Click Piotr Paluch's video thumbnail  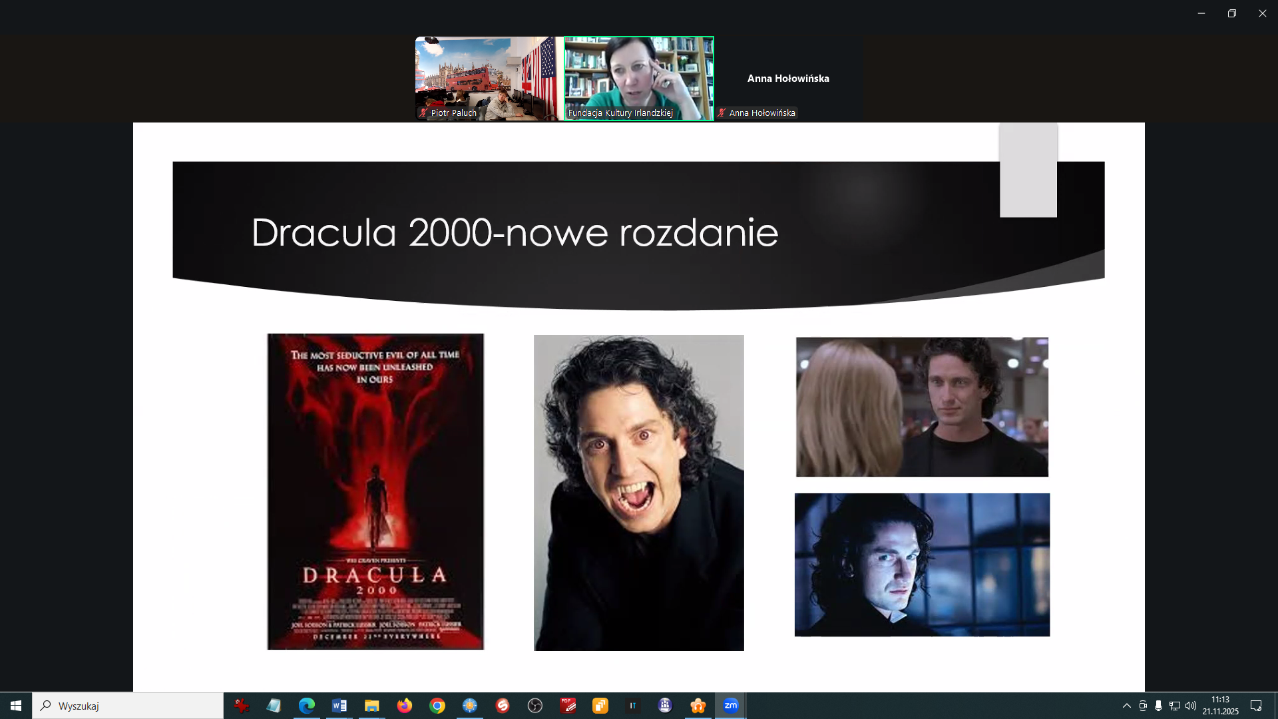(x=489, y=78)
